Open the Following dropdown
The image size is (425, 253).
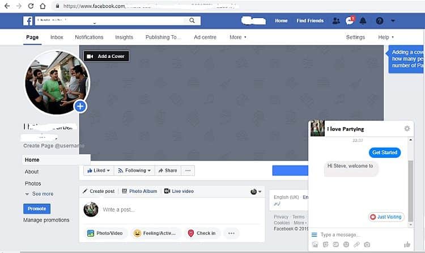point(134,171)
